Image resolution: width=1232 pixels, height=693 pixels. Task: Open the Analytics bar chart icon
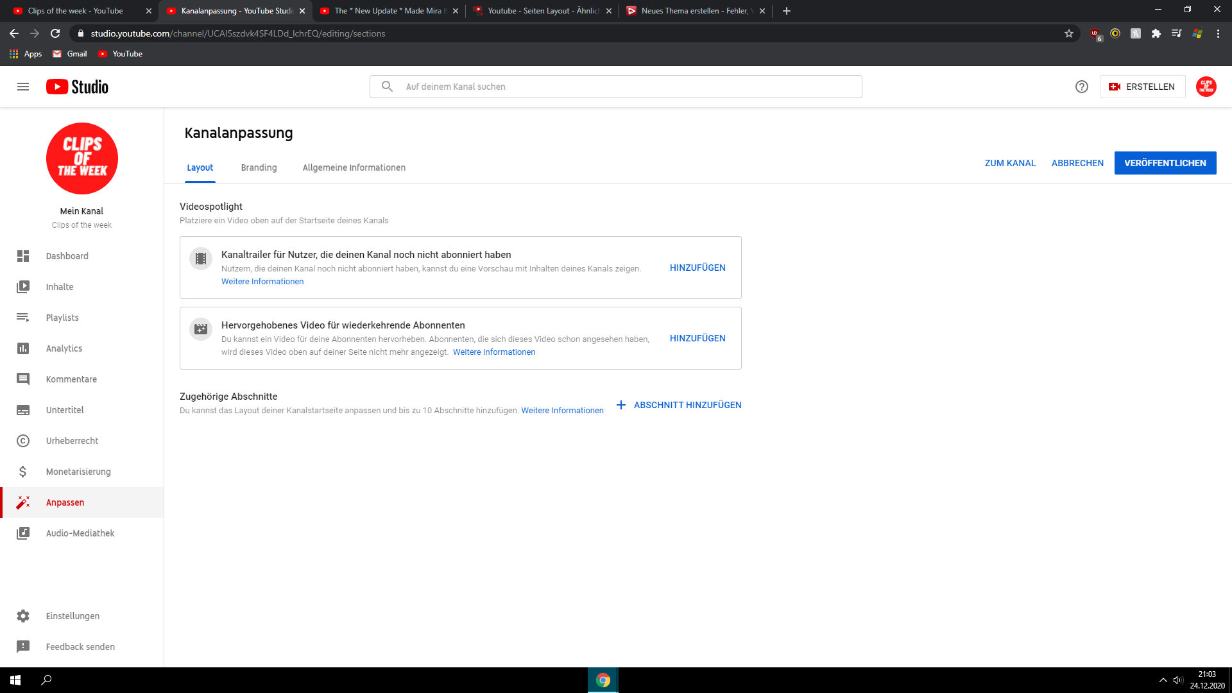(23, 348)
